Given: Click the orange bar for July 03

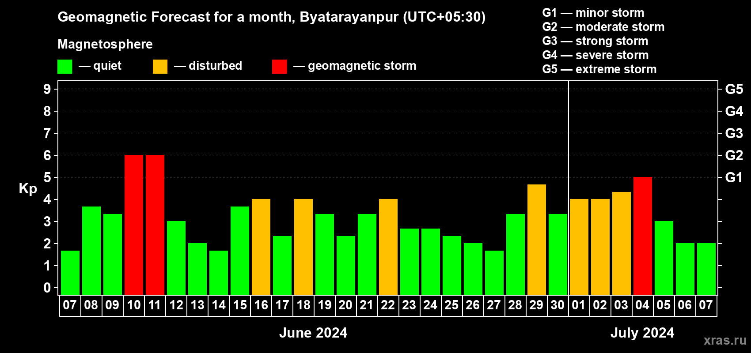Looking at the screenshot, I should (x=622, y=243).
